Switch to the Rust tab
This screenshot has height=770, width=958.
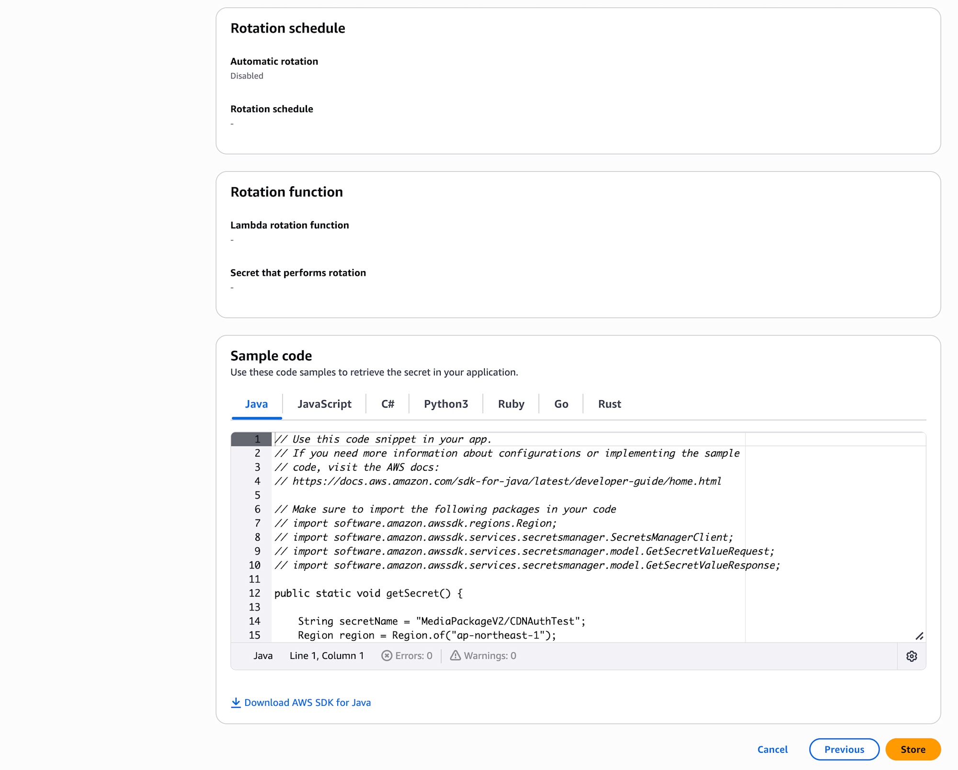click(x=609, y=404)
